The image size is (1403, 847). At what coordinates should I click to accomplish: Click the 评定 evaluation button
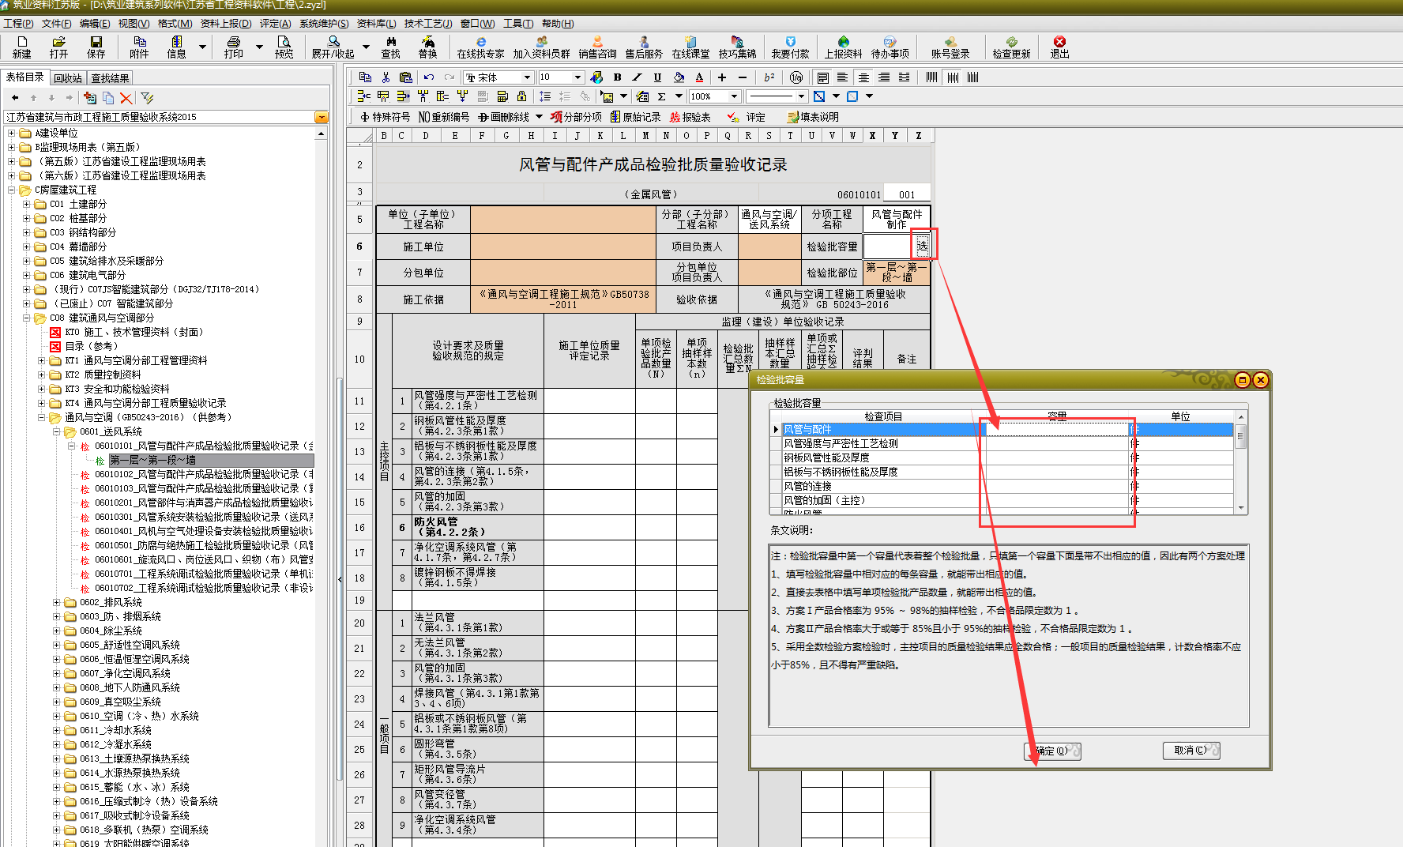point(747,117)
